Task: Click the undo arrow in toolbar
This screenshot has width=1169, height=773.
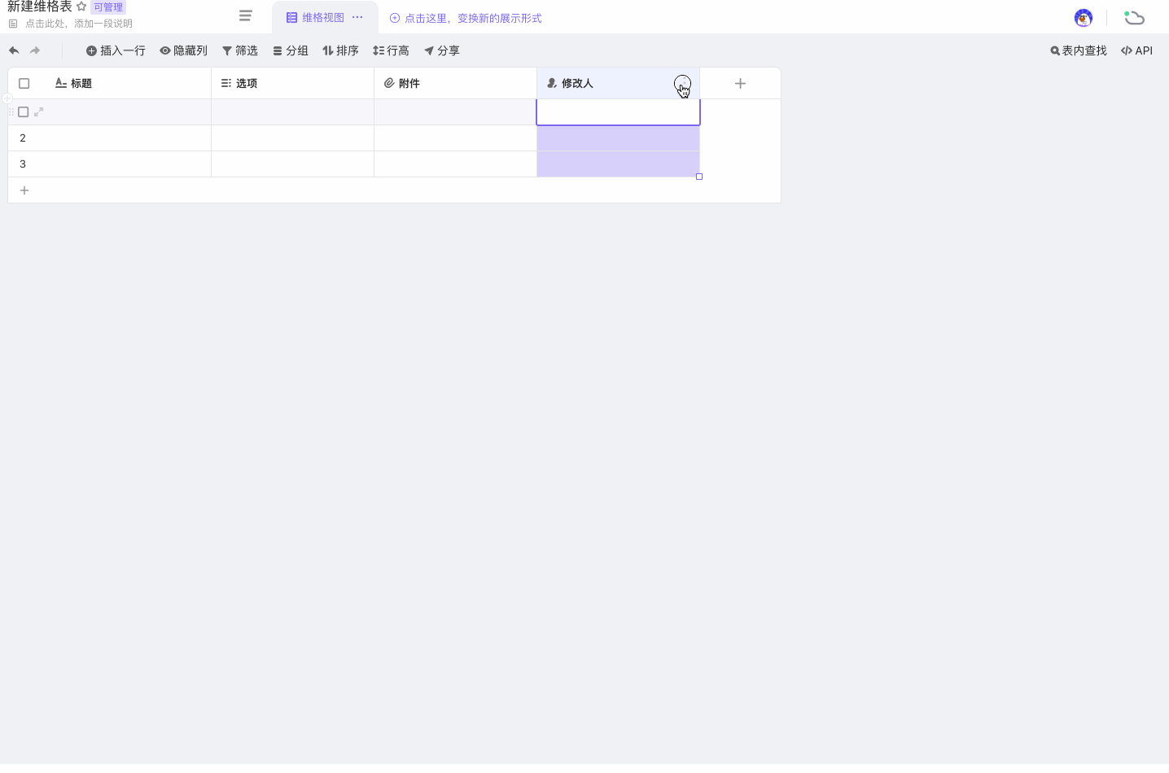Action: point(14,50)
